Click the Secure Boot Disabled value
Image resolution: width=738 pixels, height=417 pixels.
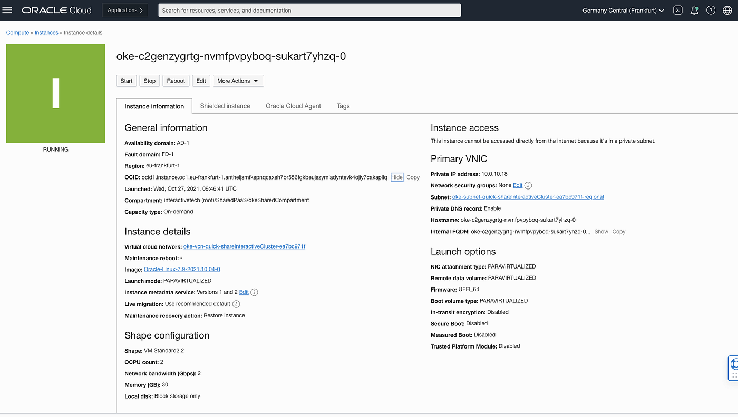click(477, 323)
